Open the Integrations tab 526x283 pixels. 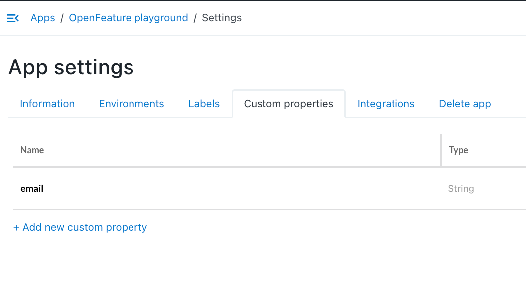(x=386, y=104)
